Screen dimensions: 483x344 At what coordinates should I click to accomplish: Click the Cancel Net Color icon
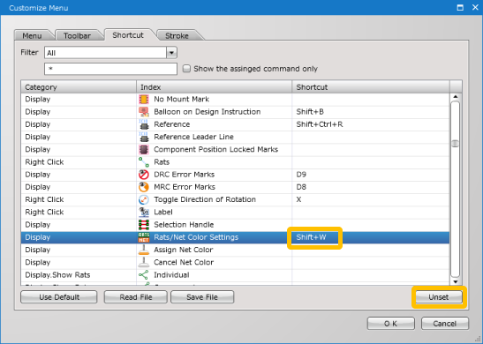coord(144,262)
